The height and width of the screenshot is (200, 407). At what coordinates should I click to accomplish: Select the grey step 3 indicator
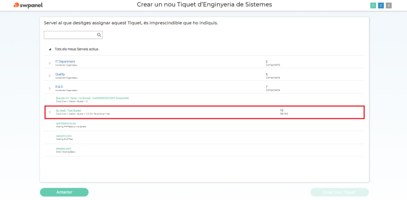[389, 5]
